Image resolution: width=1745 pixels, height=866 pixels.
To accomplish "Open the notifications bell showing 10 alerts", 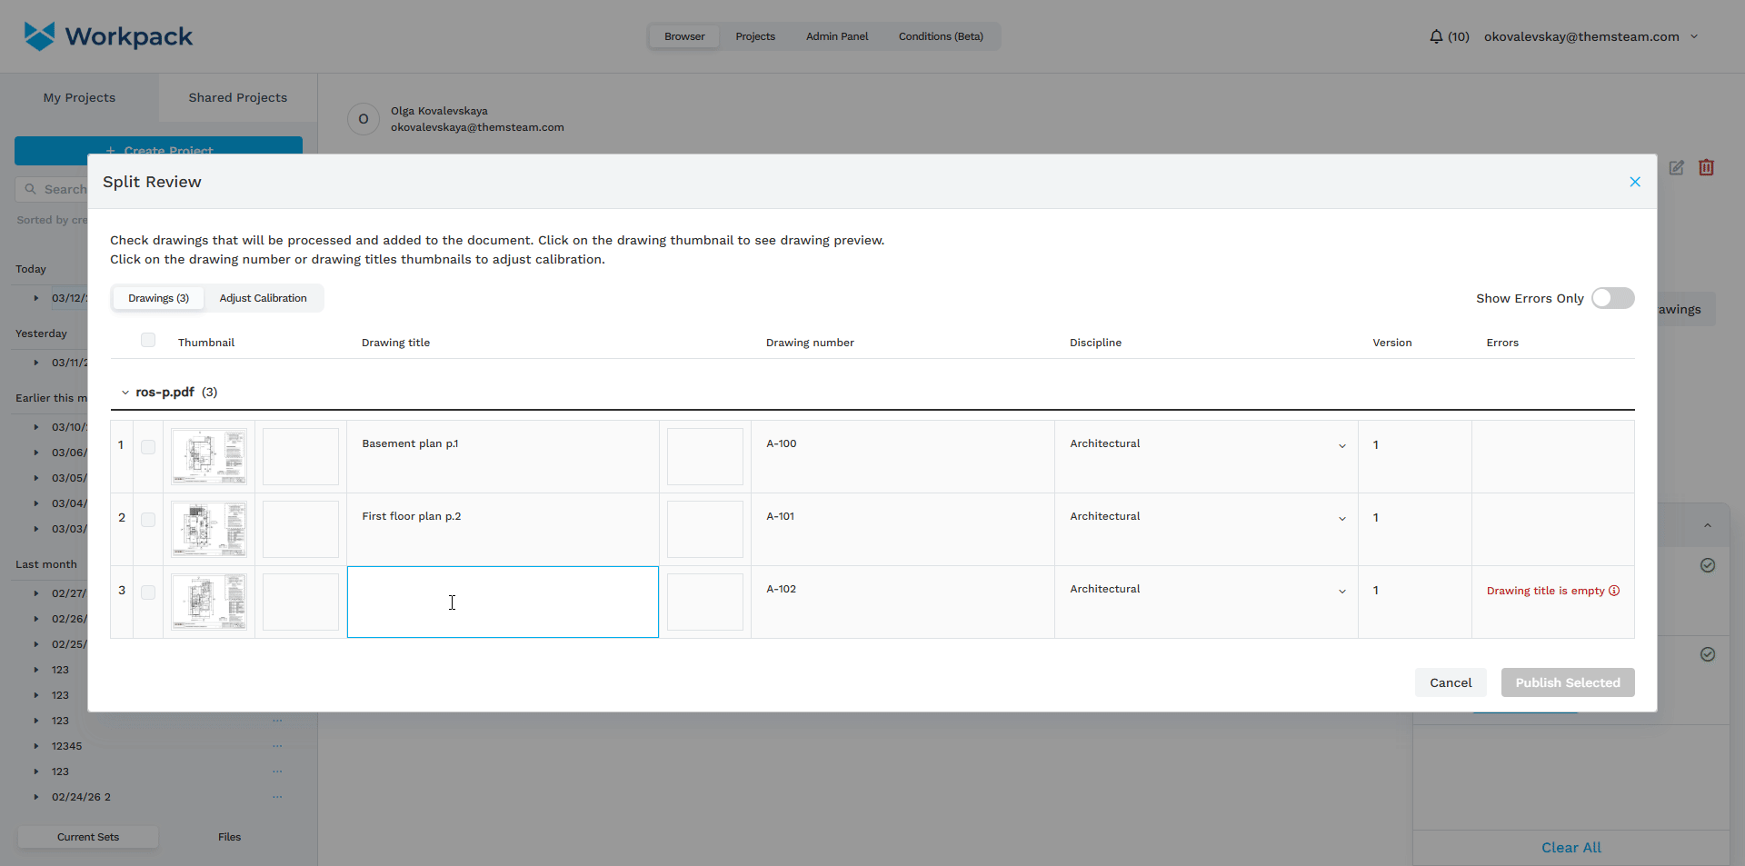I will tap(1436, 36).
